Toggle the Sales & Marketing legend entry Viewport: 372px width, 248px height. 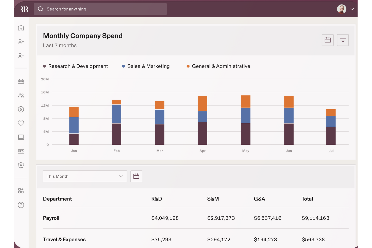[x=146, y=66]
